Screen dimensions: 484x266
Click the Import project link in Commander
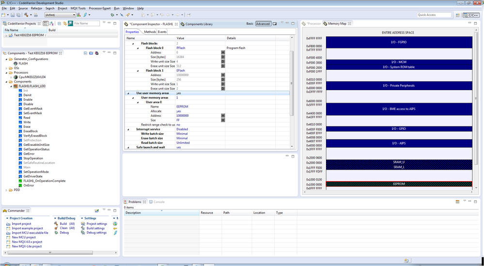pyautogui.click(x=21, y=224)
